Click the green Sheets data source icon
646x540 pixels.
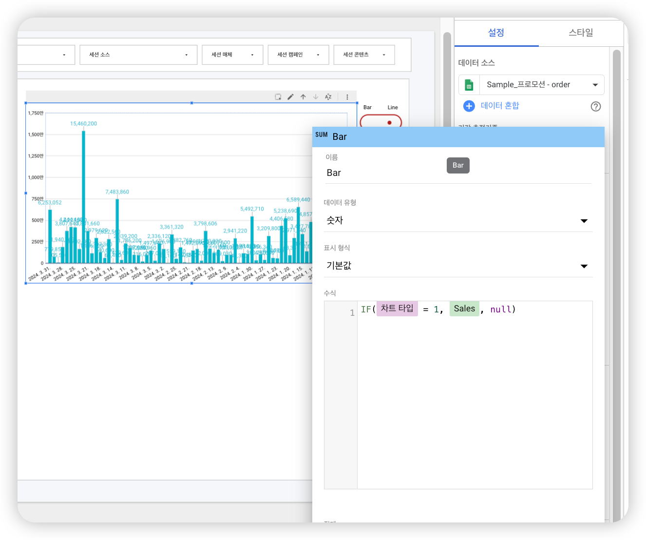[x=469, y=85]
